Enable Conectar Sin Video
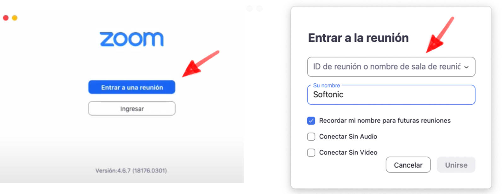The height and width of the screenshot is (194, 503). pos(311,153)
